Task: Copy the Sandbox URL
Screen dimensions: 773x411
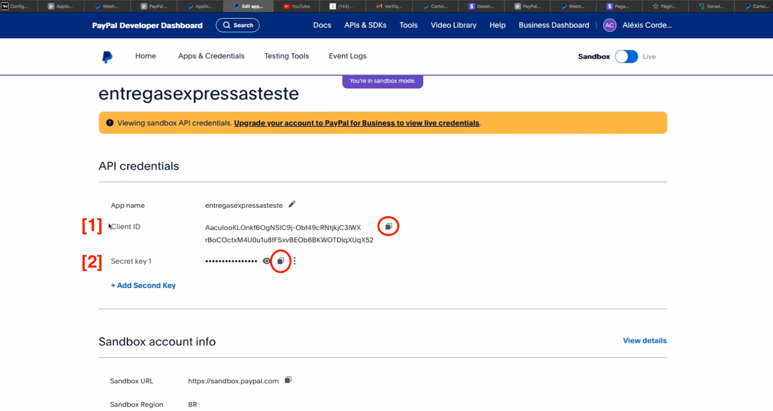Action: [x=288, y=380]
